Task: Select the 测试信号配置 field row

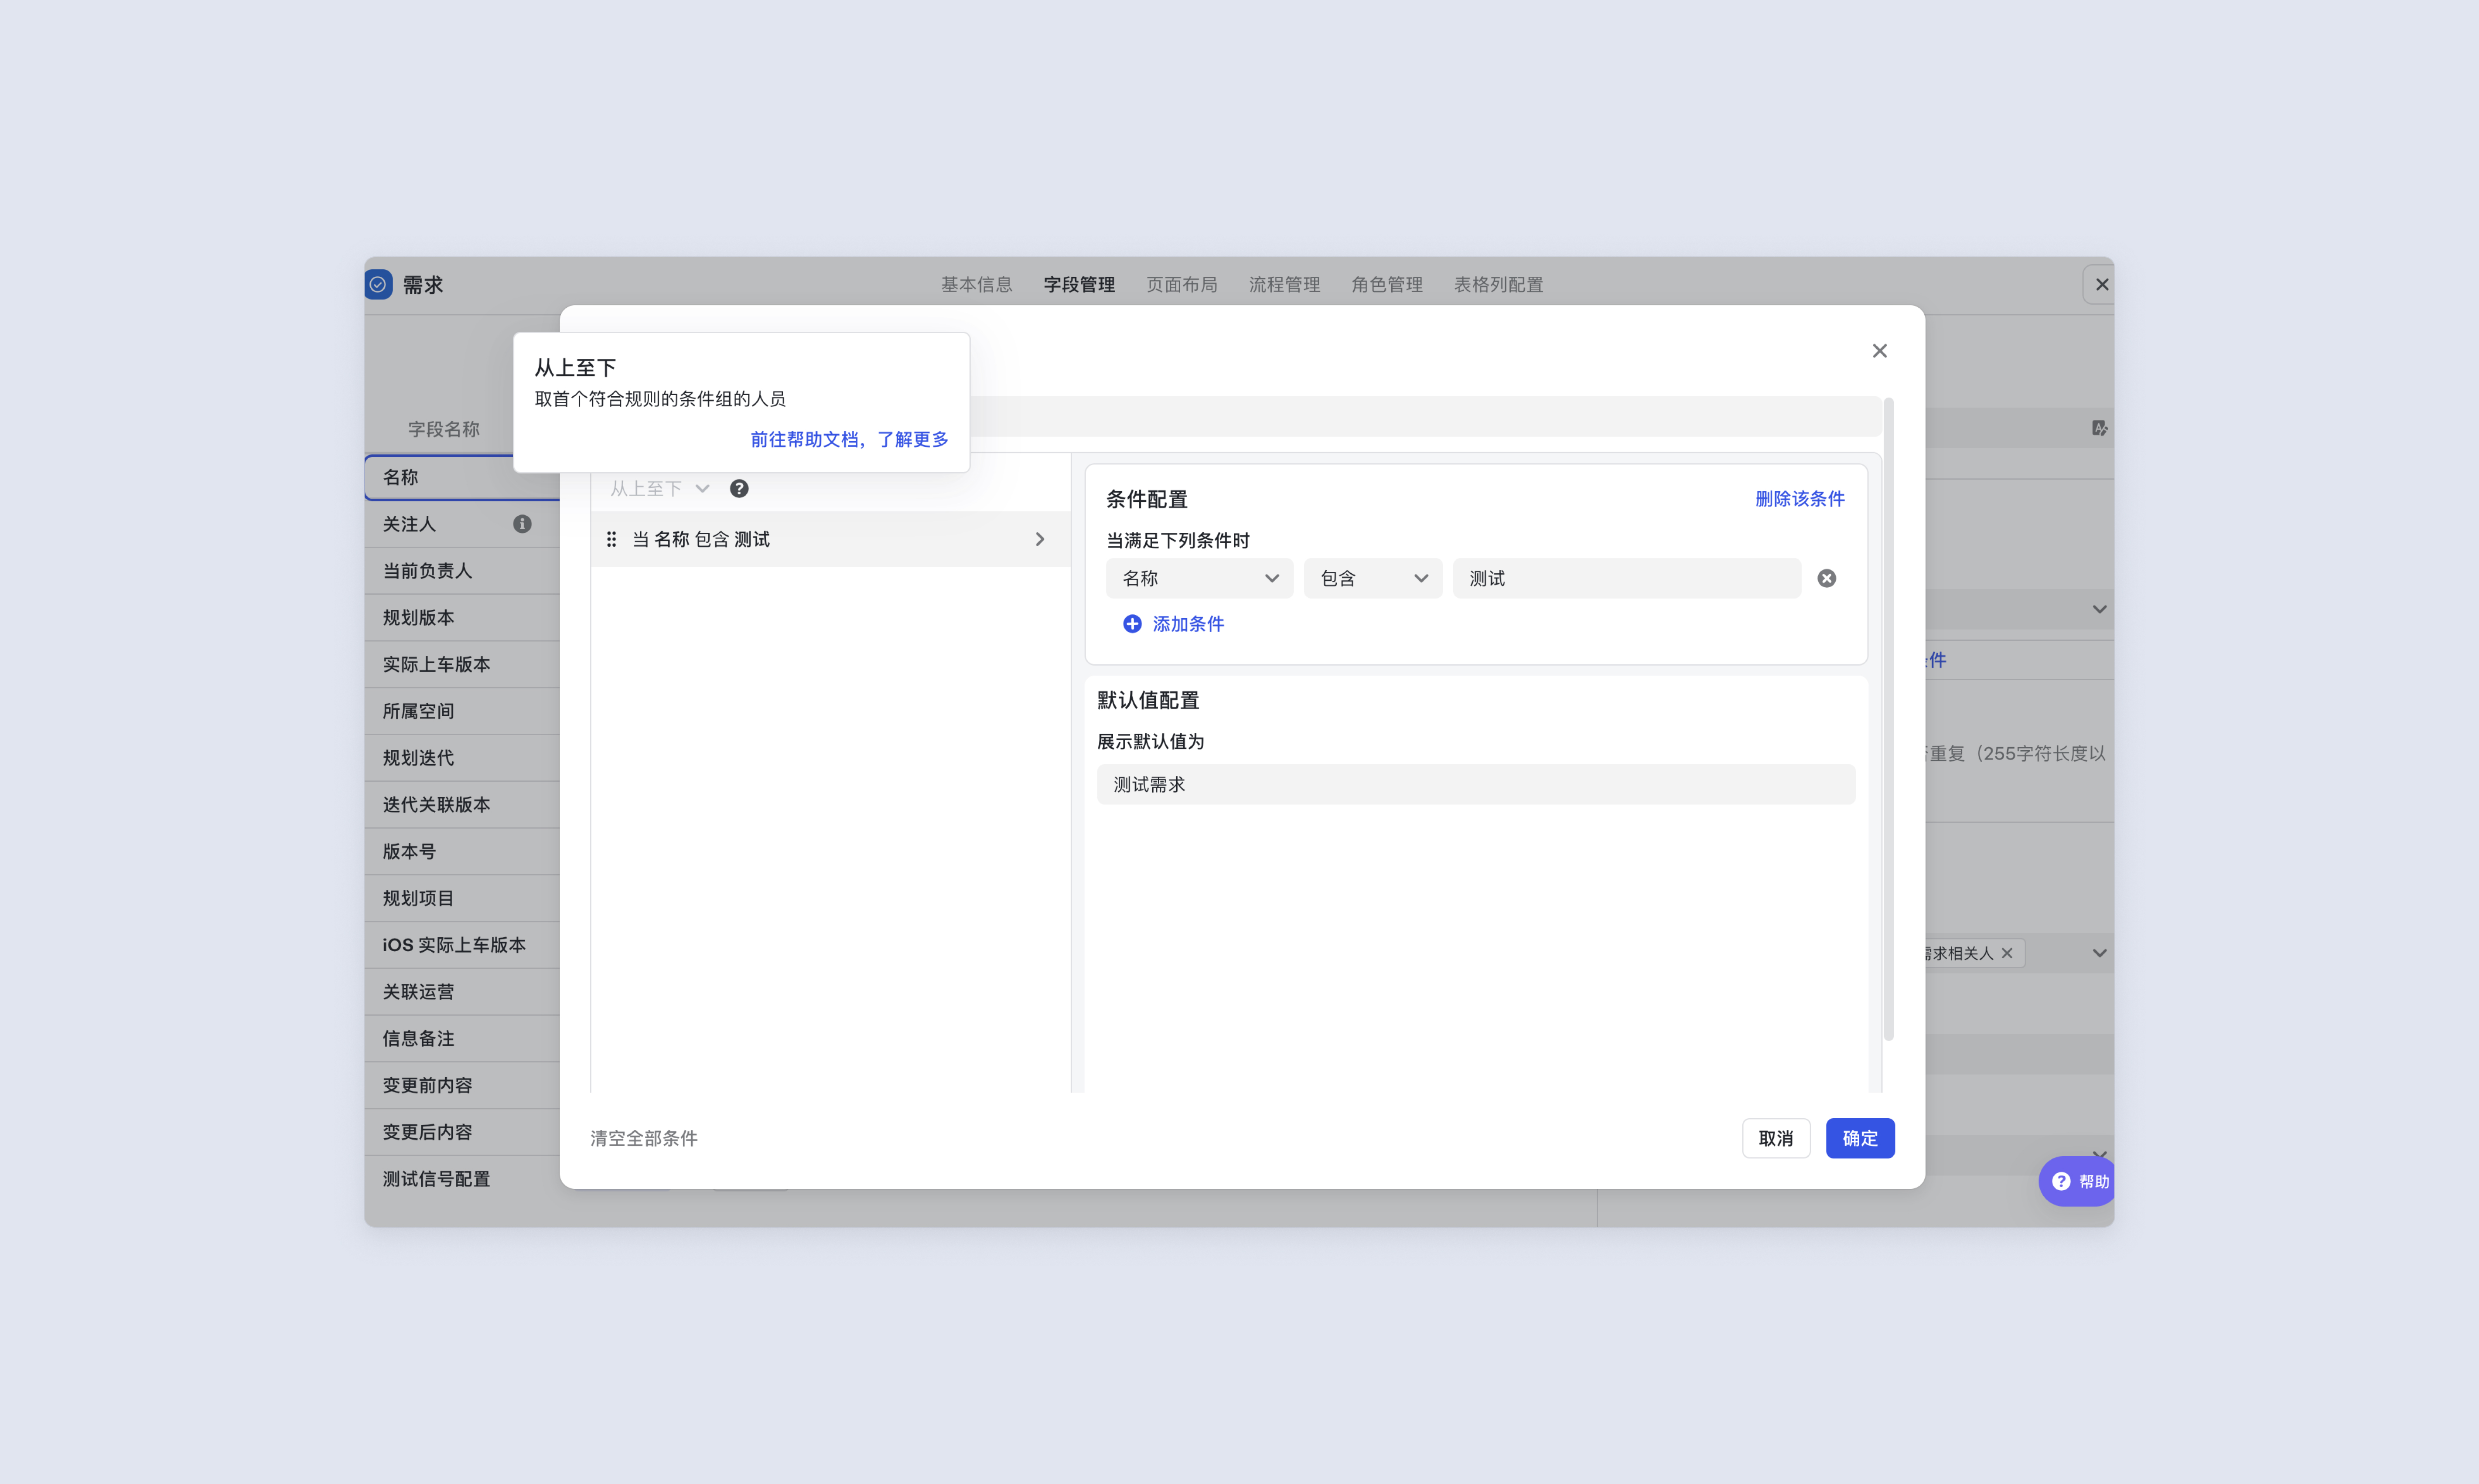Action: click(462, 1179)
